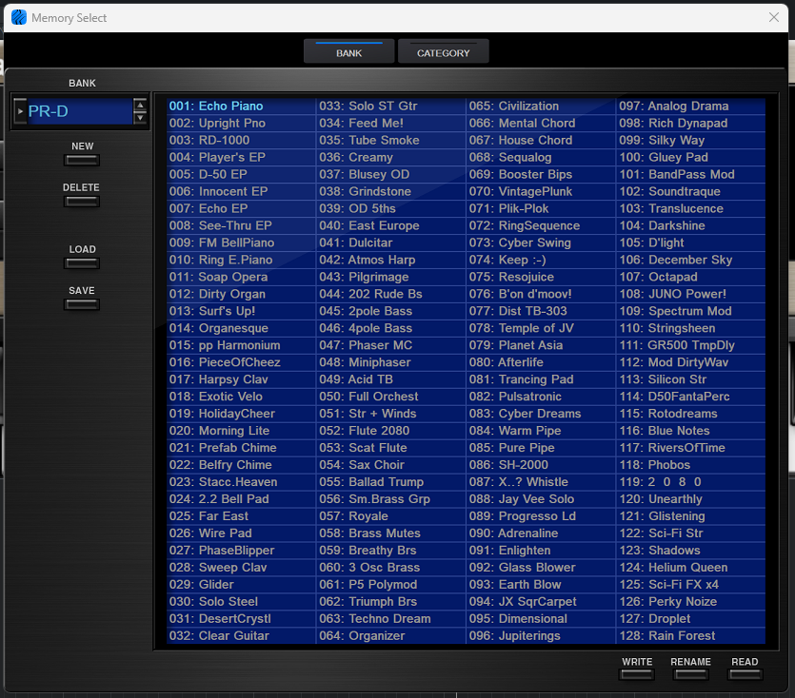Expand the bank list with the play arrow

coord(20,112)
